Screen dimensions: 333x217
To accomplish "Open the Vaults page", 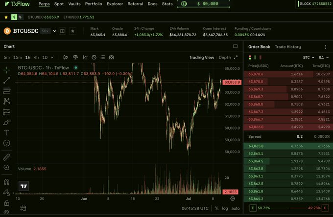I will pos(74,4).
